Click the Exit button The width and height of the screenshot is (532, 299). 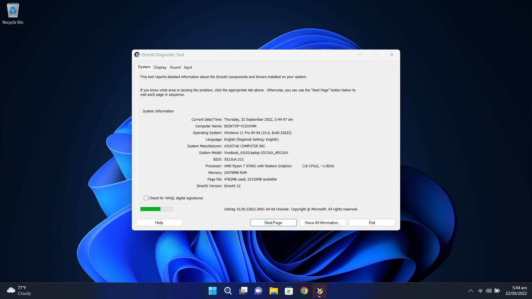(x=372, y=223)
